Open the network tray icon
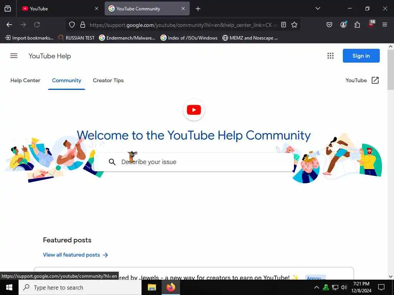Image resolution: width=394 pixels, height=295 pixels. (x=335, y=287)
